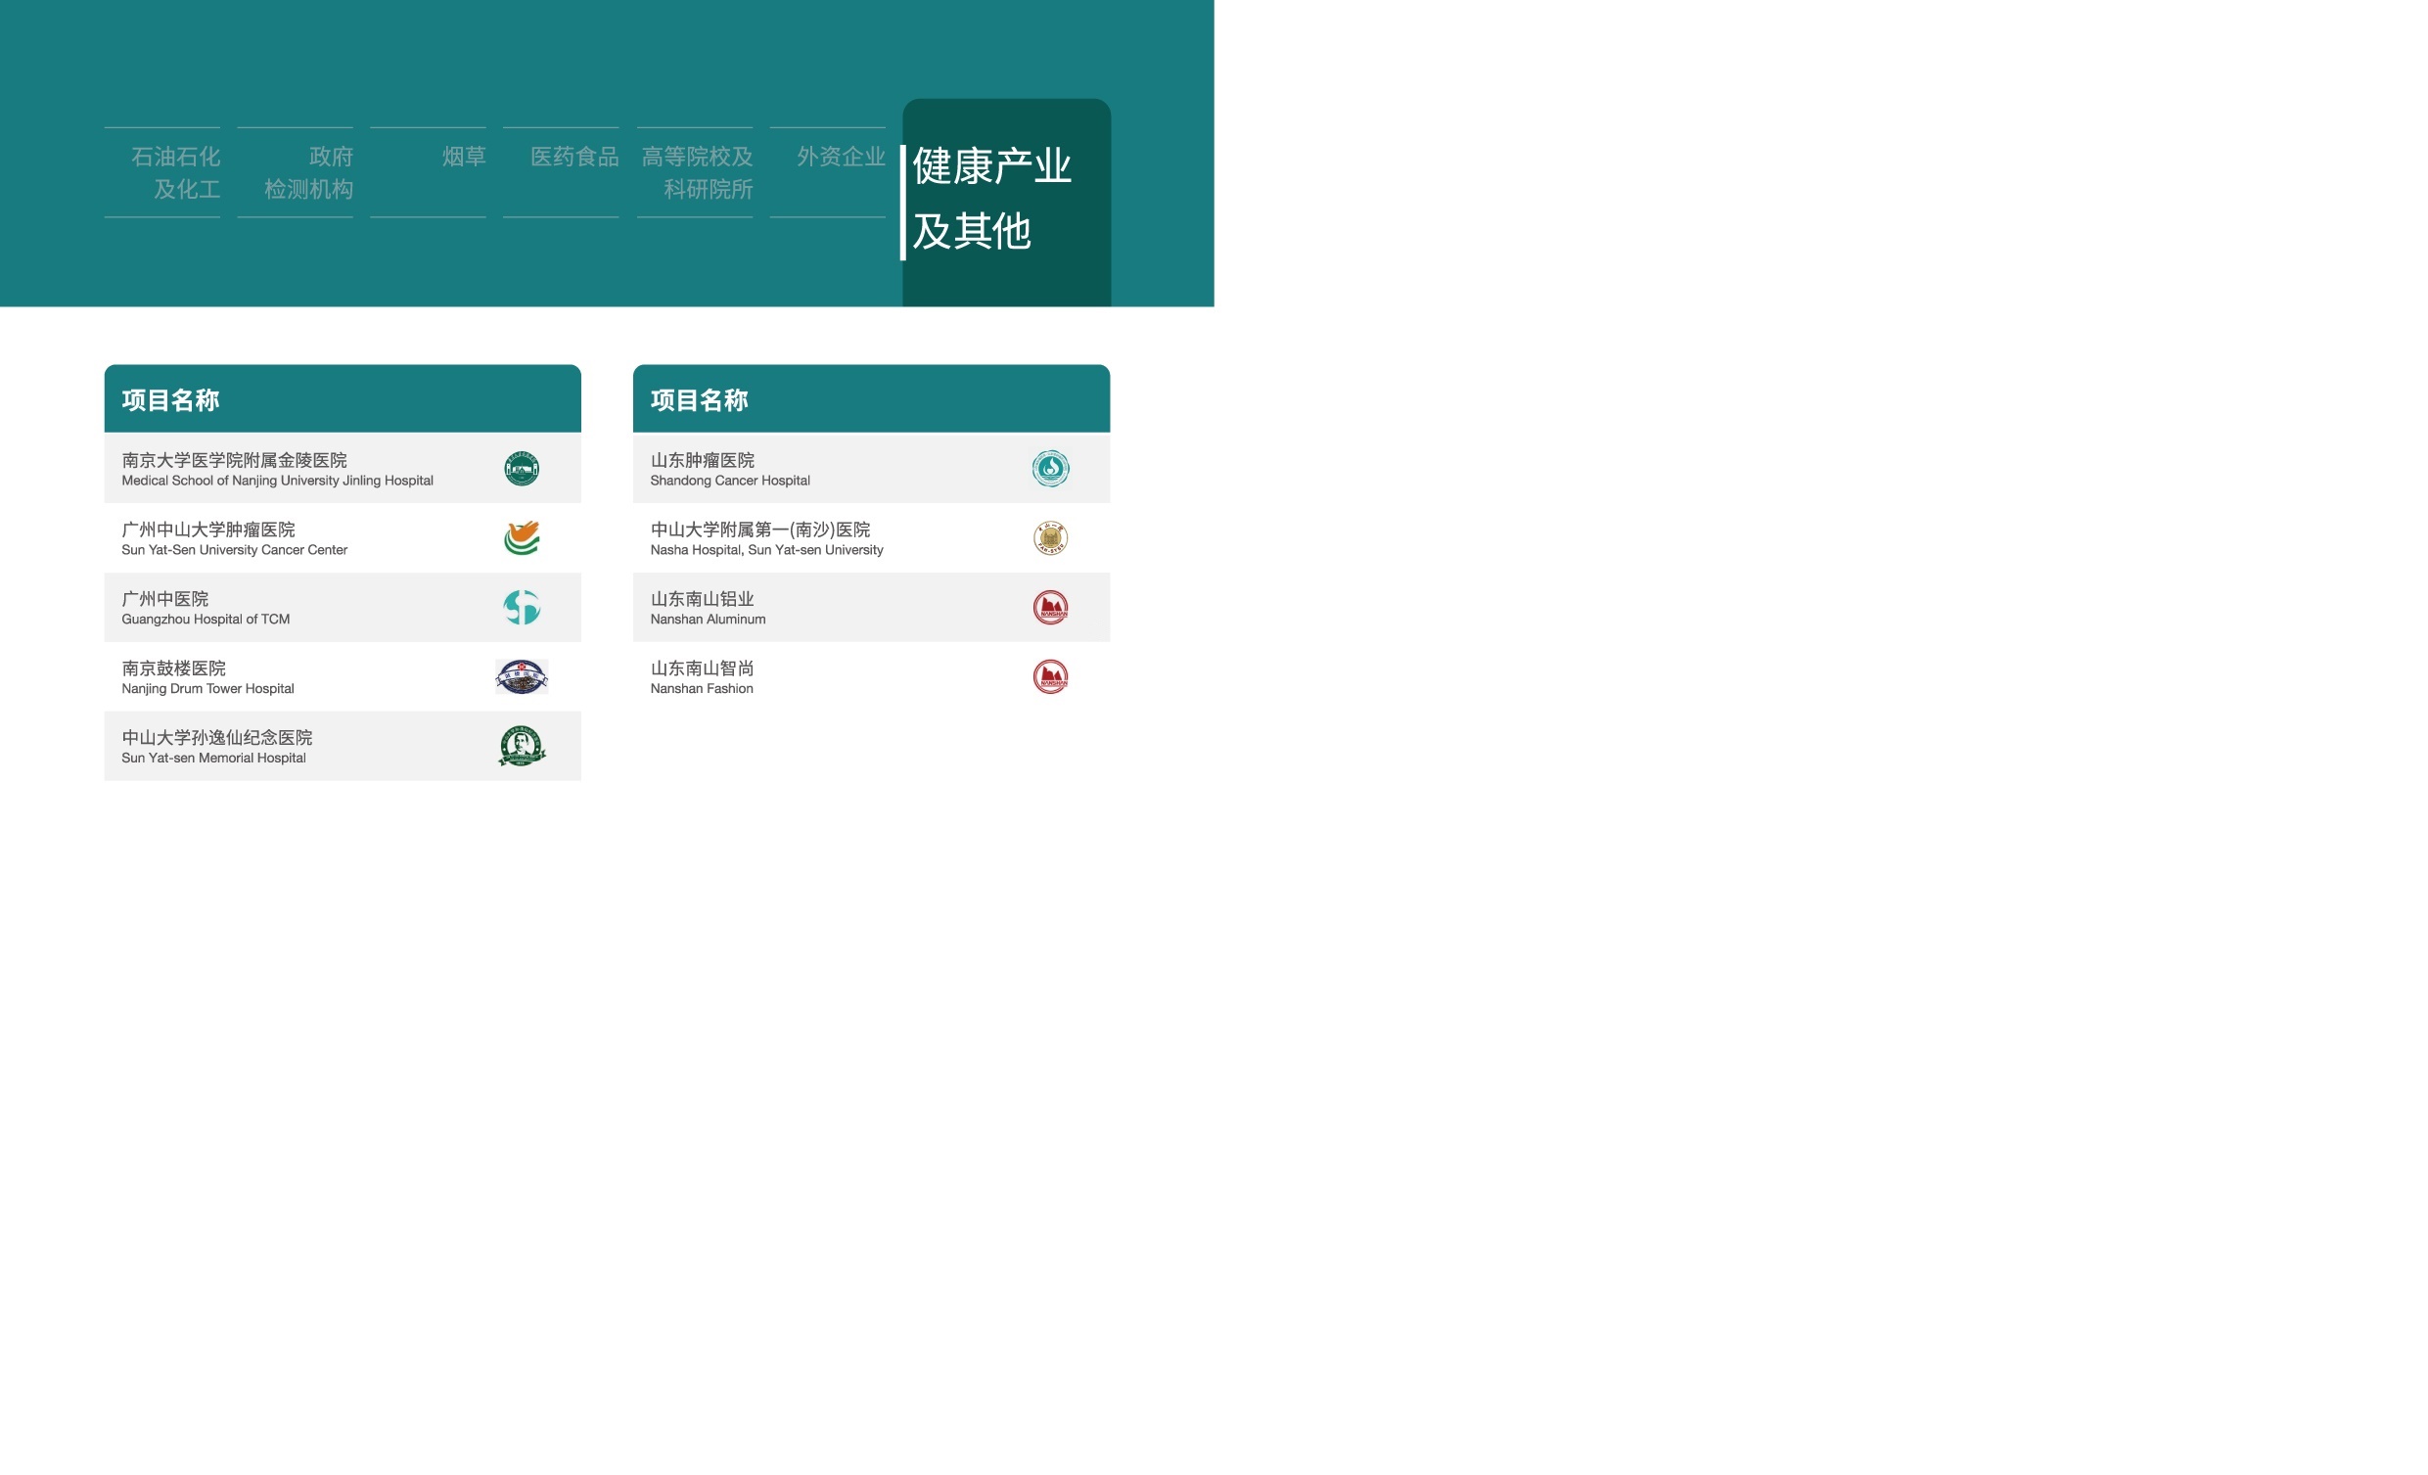The image size is (2428, 1475).
Task: Click the text 山东南山铝业
Action: click(703, 599)
